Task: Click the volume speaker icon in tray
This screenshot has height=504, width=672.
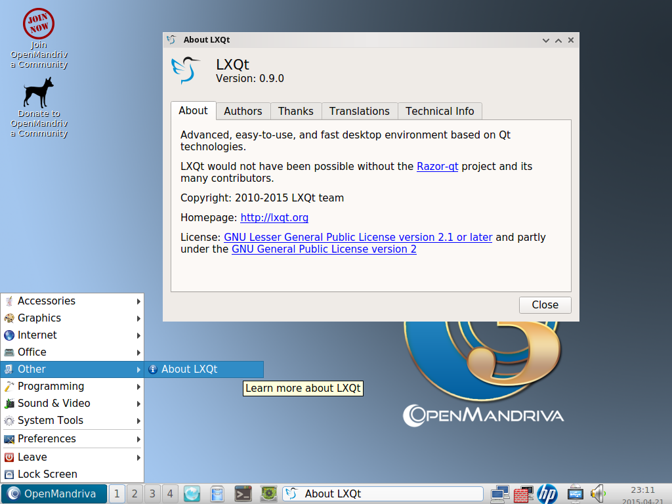Action: (597, 493)
